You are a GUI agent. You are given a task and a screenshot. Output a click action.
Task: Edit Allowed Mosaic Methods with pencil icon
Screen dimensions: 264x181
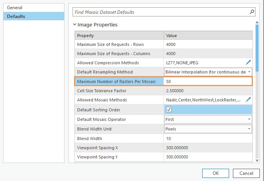[248, 99]
